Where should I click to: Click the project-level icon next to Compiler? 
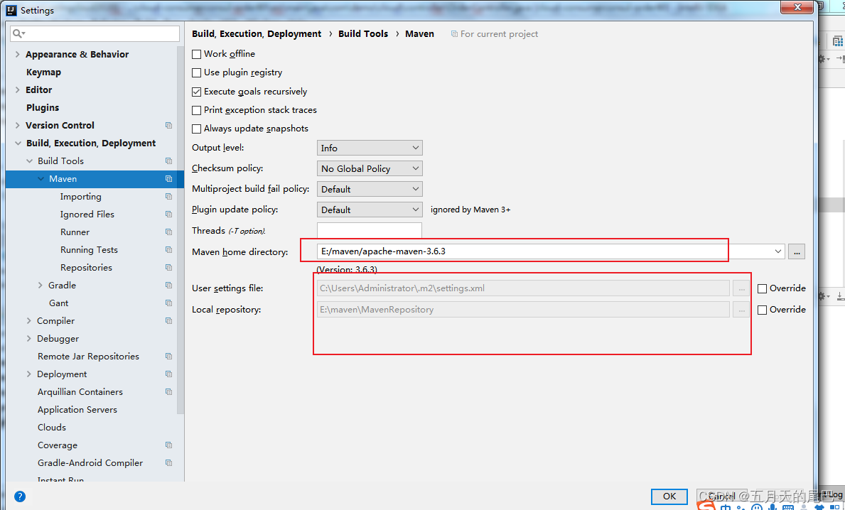168,321
